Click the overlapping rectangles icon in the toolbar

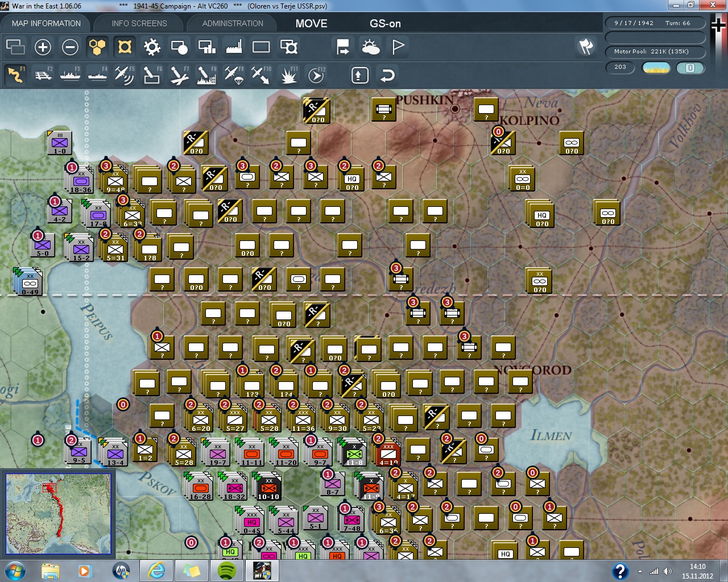tap(15, 47)
